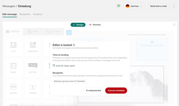Pick the Spacer content block

[x=33, y=89]
